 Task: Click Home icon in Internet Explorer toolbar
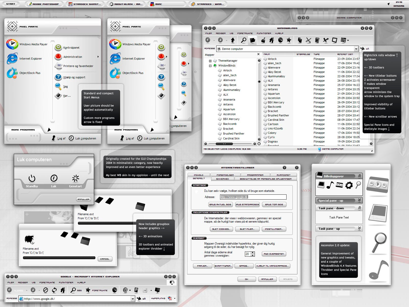pos(63,290)
